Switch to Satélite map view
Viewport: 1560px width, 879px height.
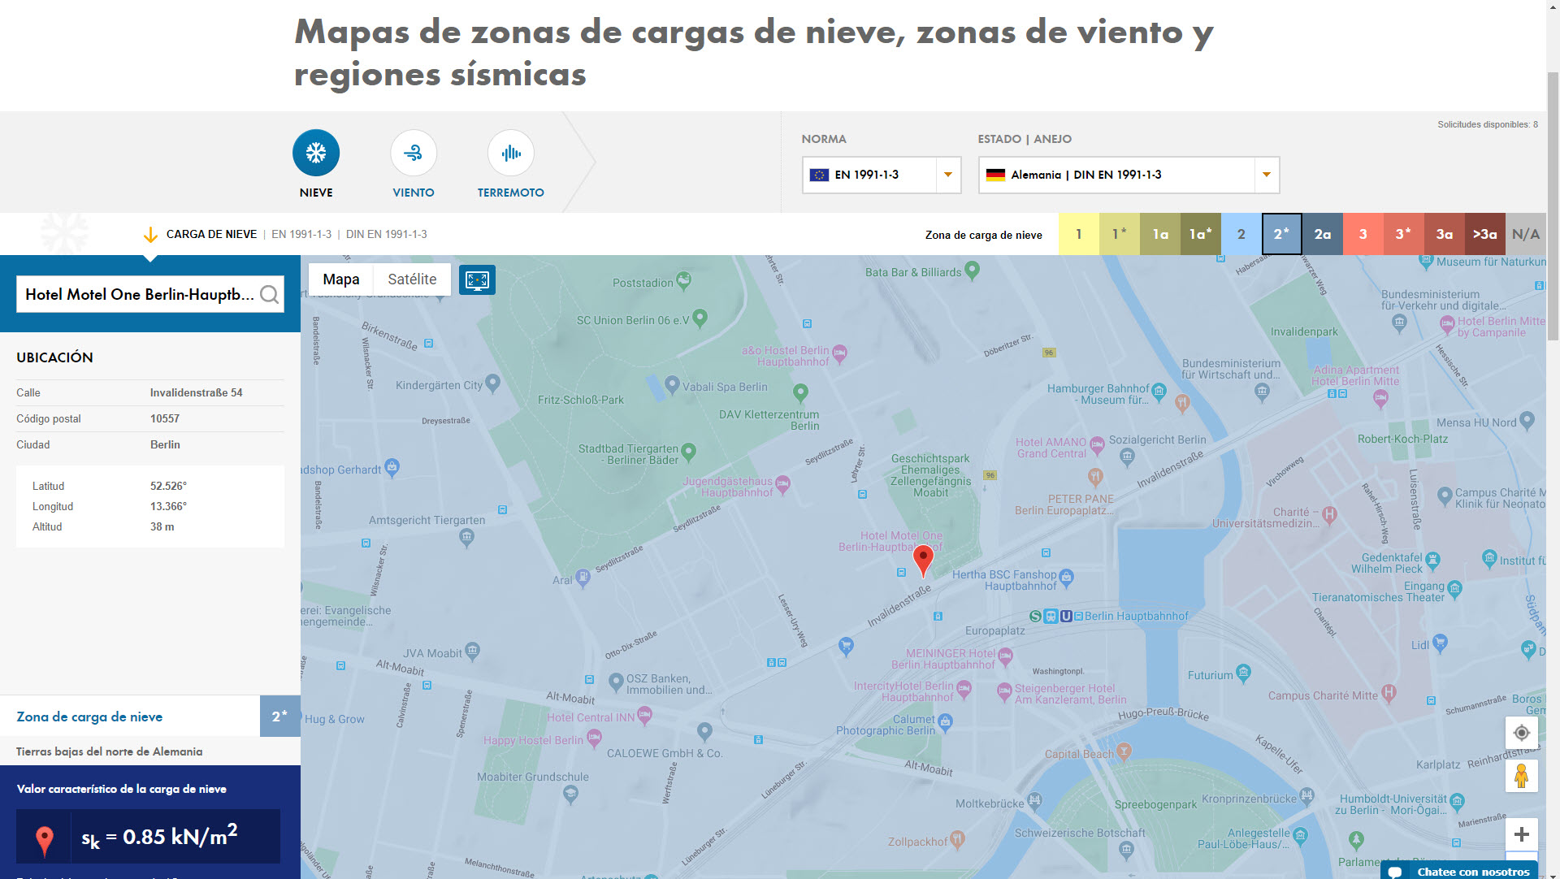tap(412, 279)
